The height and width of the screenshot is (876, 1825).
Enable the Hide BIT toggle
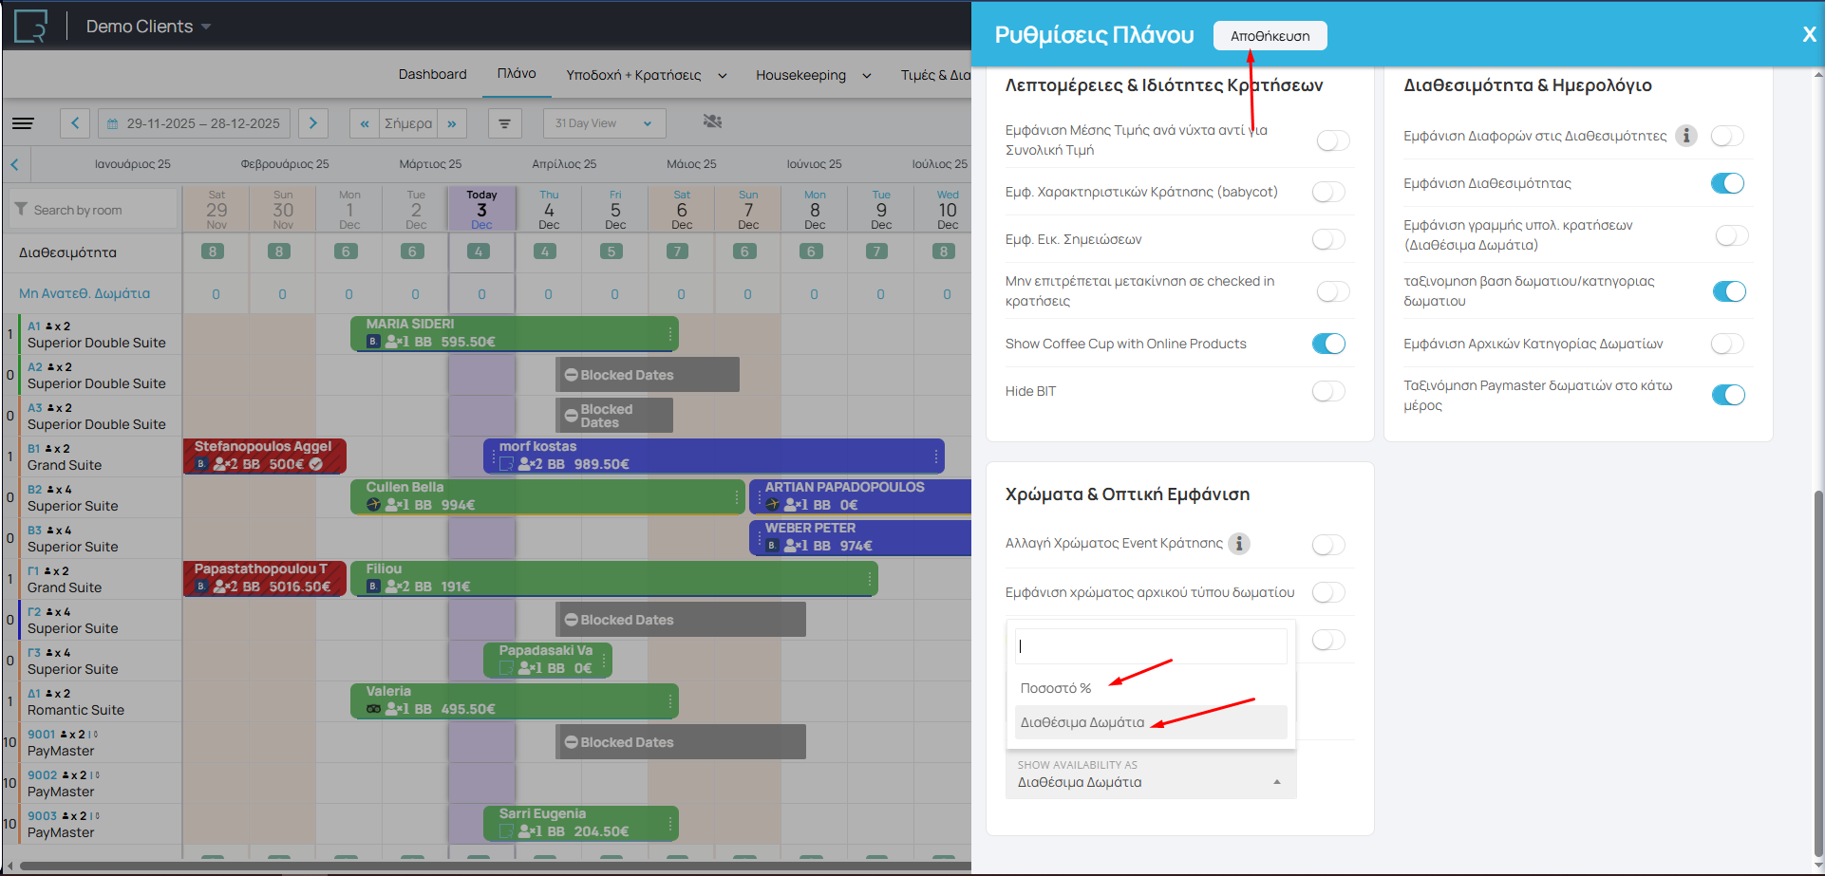click(x=1328, y=391)
